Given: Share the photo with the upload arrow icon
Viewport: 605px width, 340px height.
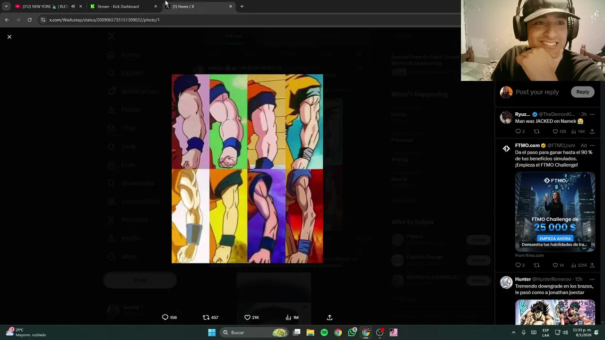Looking at the screenshot, I should [x=329, y=317].
